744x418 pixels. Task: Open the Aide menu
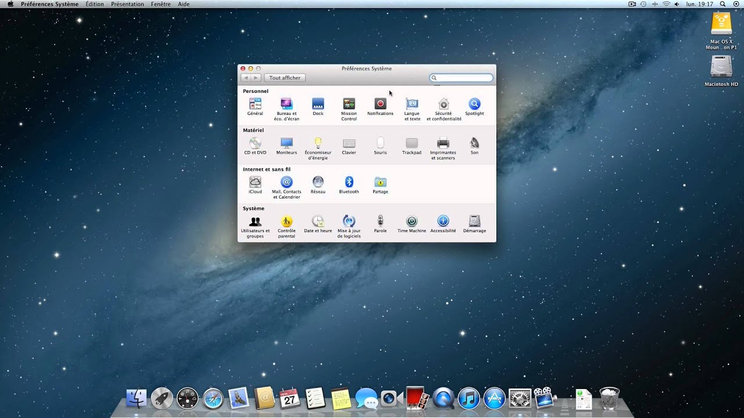184,4
